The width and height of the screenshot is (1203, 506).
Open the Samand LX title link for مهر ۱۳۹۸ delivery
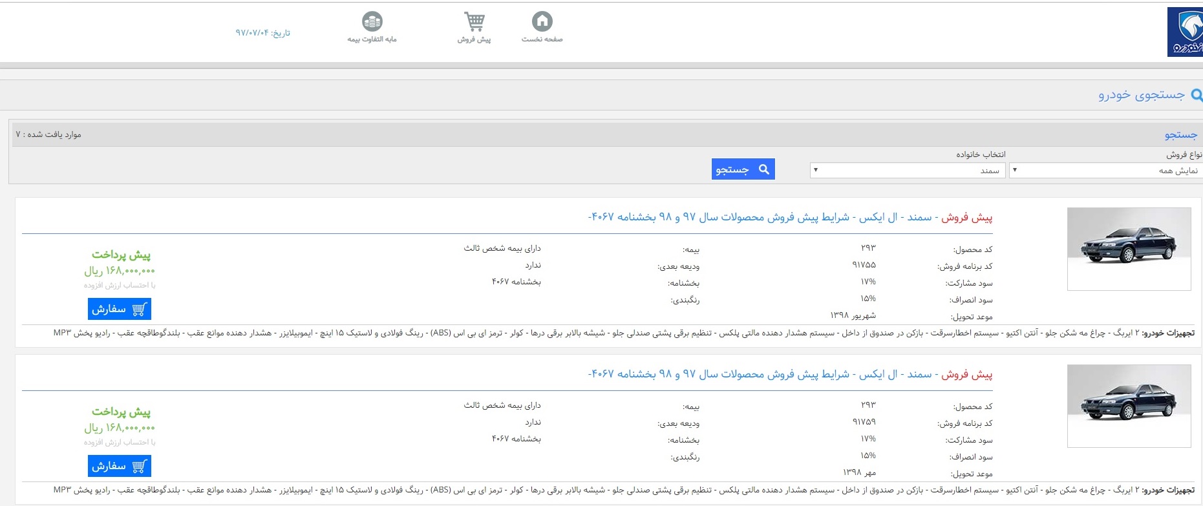[x=790, y=374]
